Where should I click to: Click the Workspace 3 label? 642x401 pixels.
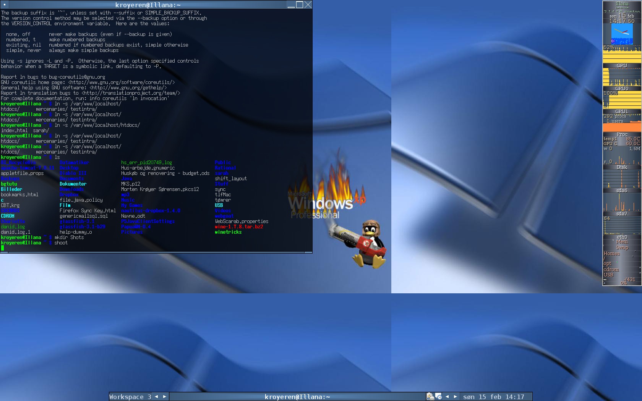tap(130, 396)
